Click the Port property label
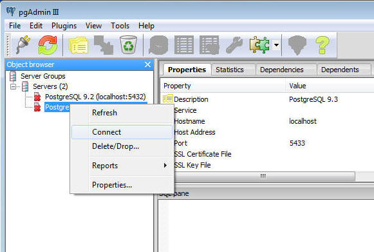Image resolution: width=374 pixels, height=252 pixels. point(180,143)
